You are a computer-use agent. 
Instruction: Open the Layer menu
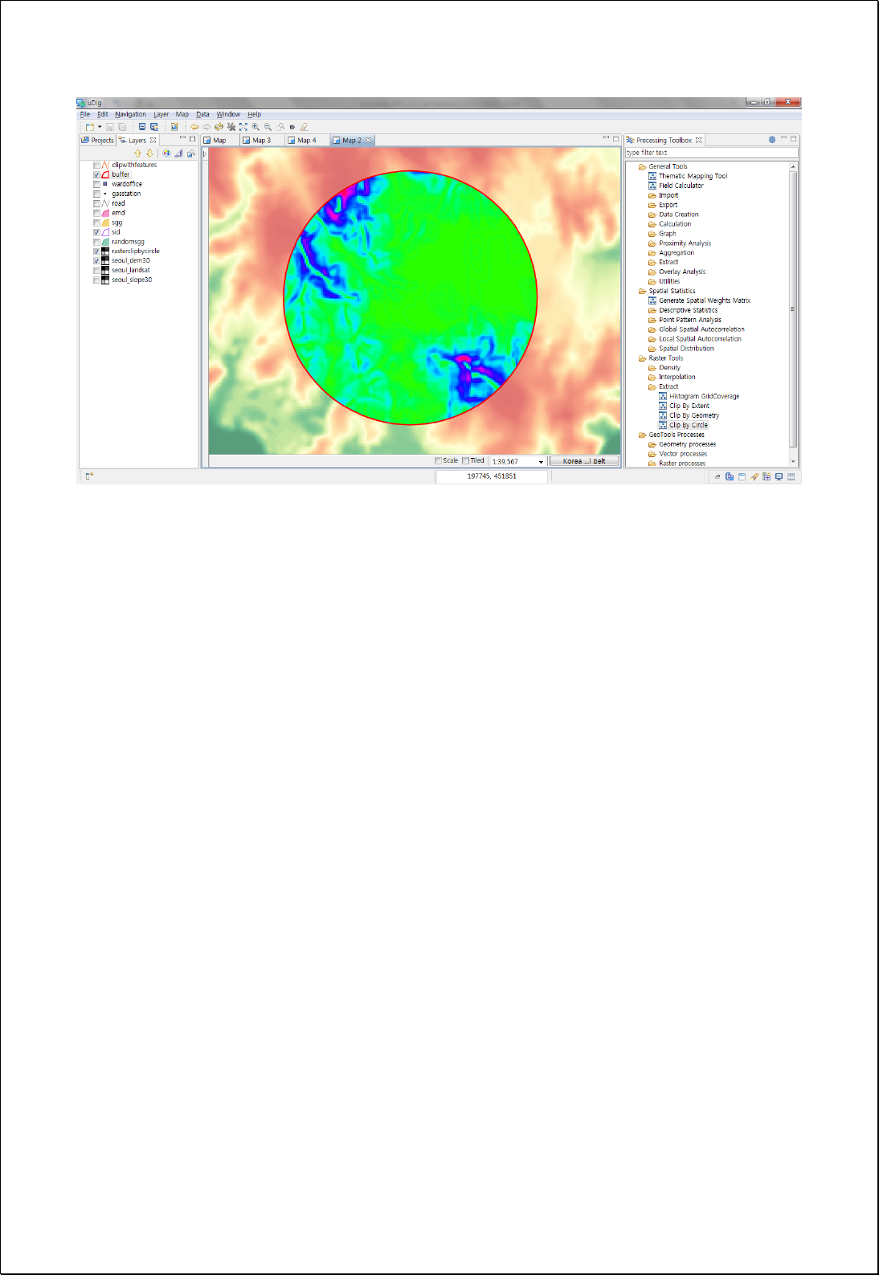point(161,114)
